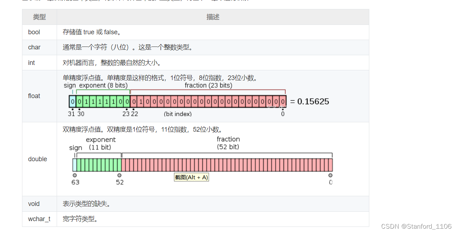This screenshot has width=457, height=233.
Task: Click description '存储值 true 或 false。'
Action: coord(92,32)
